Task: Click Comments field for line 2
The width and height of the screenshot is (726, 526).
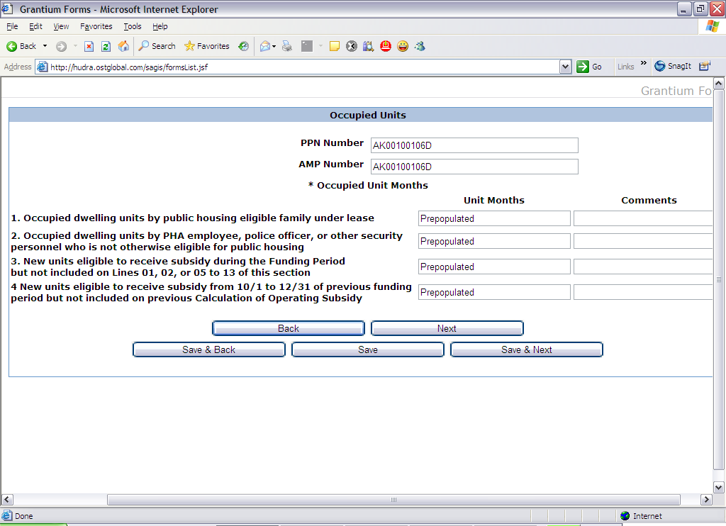Action: click(643, 241)
